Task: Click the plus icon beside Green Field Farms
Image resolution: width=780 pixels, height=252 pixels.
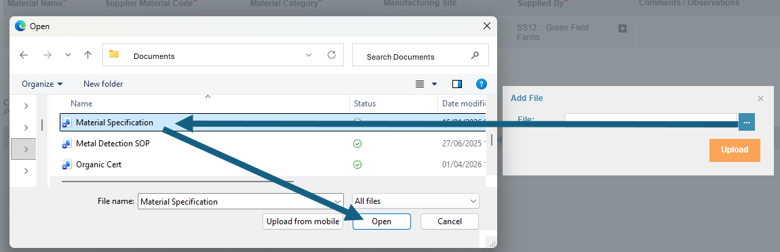Action: (x=623, y=29)
